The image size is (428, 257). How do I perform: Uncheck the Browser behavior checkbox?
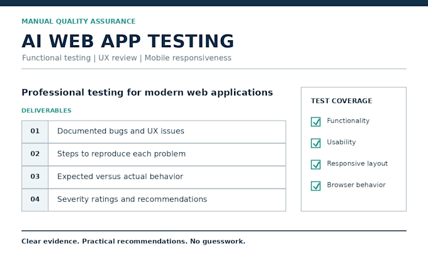pos(315,186)
